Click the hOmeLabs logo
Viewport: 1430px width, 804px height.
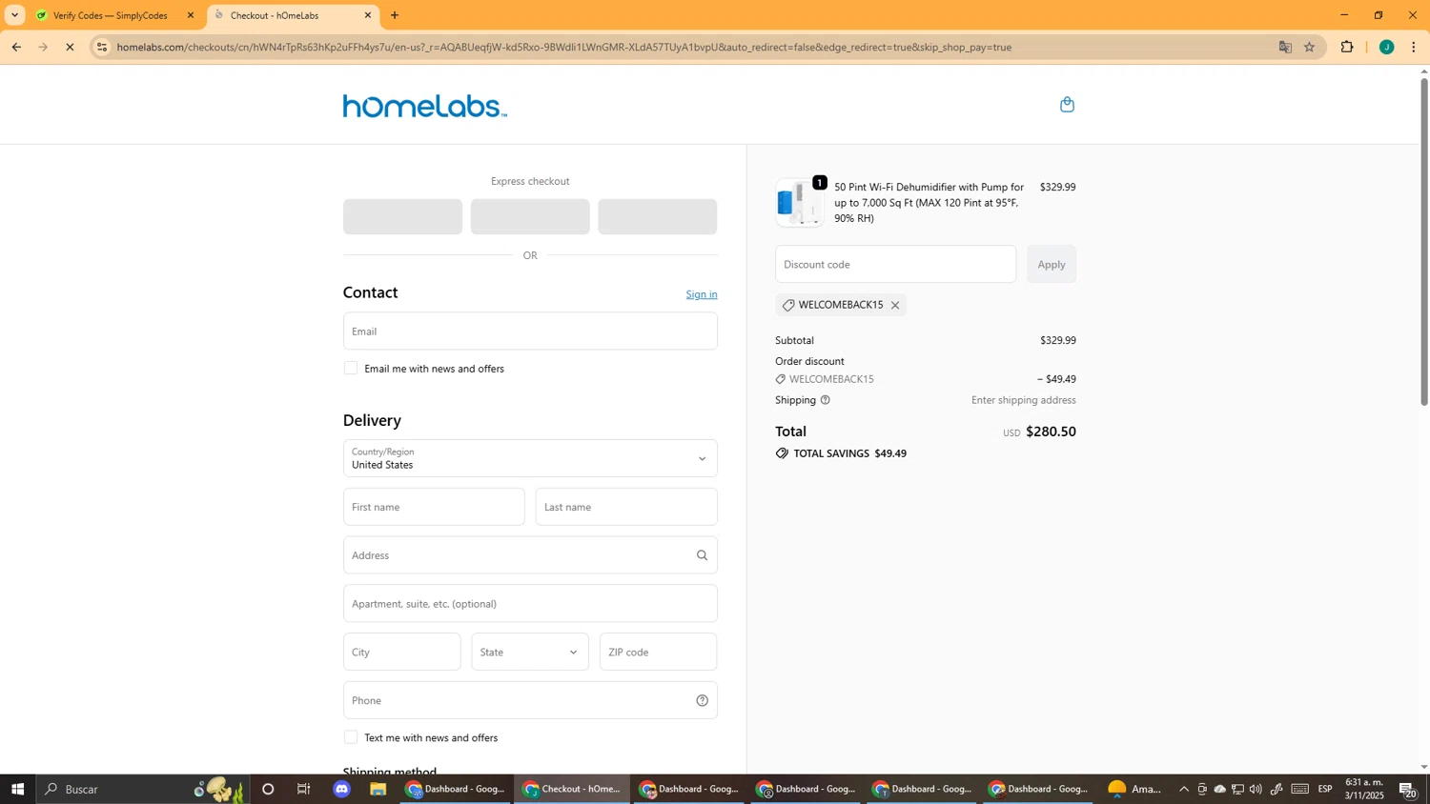tap(424, 106)
